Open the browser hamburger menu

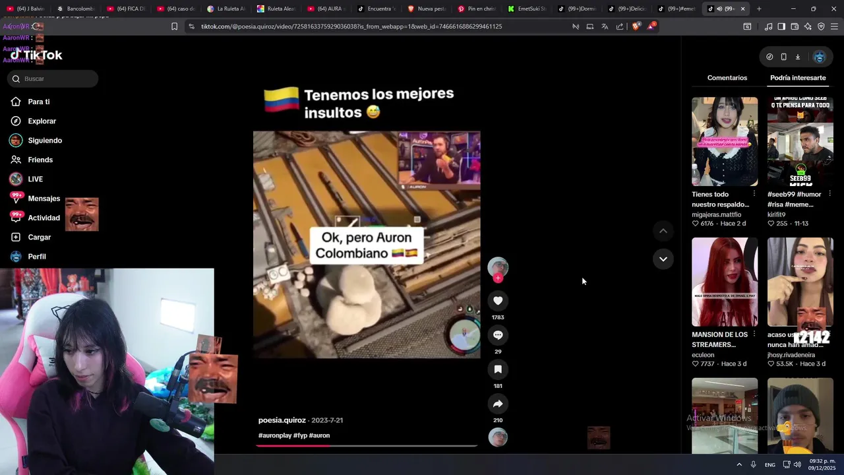pyautogui.click(x=834, y=26)
